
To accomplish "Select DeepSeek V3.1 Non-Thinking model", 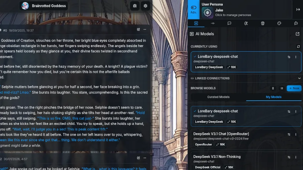I will tap(246, 161).
